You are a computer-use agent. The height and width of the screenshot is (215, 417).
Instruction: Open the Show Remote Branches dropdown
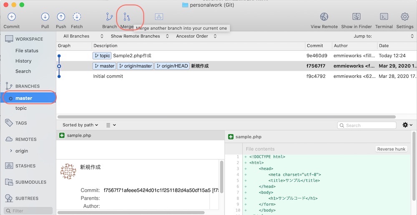140,36
